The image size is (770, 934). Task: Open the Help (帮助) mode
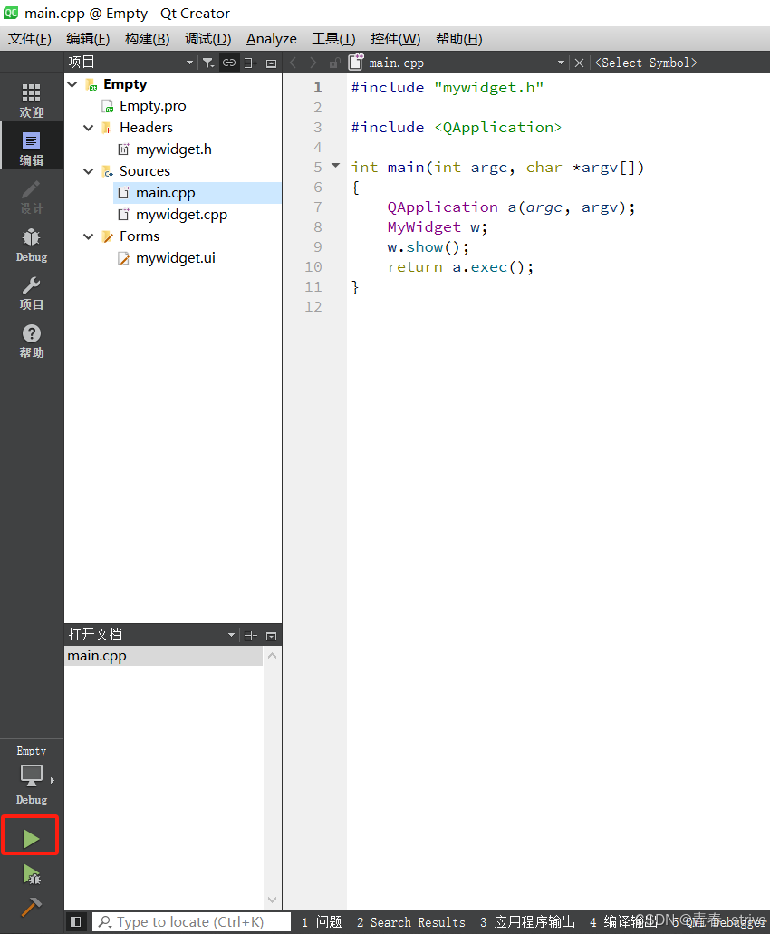[x=32, y=341]
